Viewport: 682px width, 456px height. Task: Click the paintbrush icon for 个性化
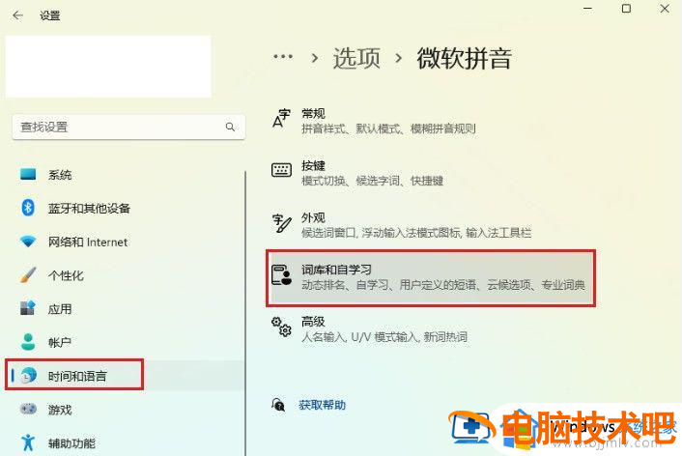pyautogui.click(x=28, y=274)
